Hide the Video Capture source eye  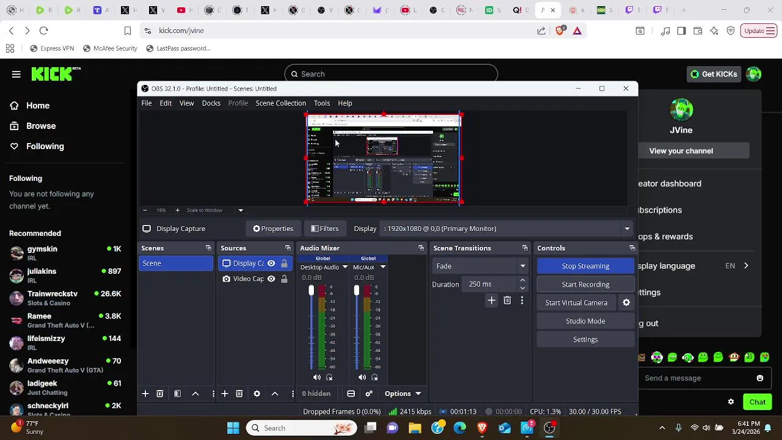tap(271, 279)
